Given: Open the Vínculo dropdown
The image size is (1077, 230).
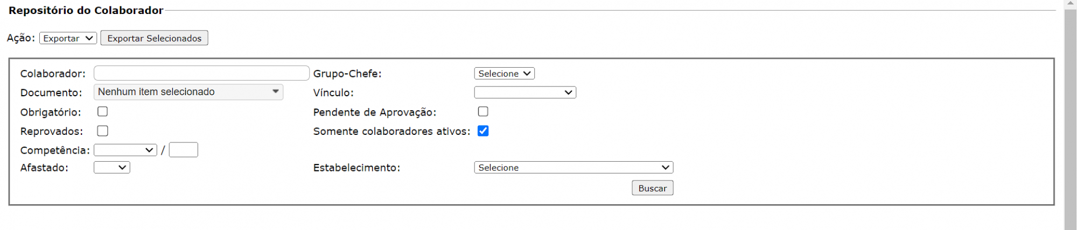Looking at the screenshot, I should click(x=525, y=92).
